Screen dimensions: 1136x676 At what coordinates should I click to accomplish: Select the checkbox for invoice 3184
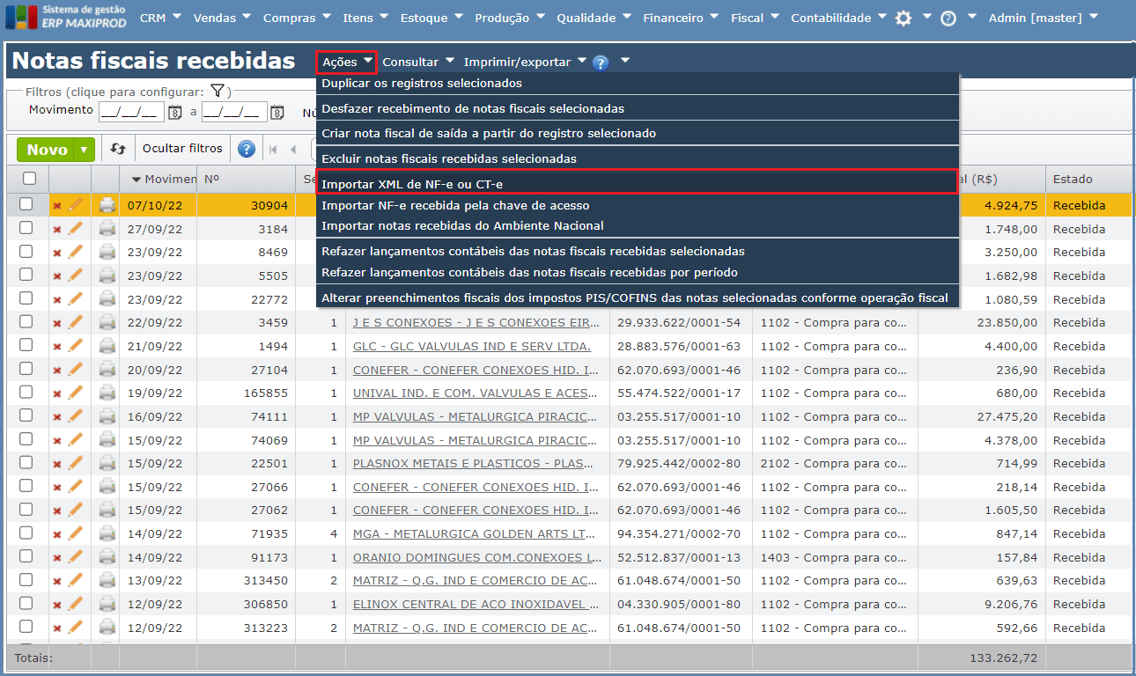coord(26,228)
